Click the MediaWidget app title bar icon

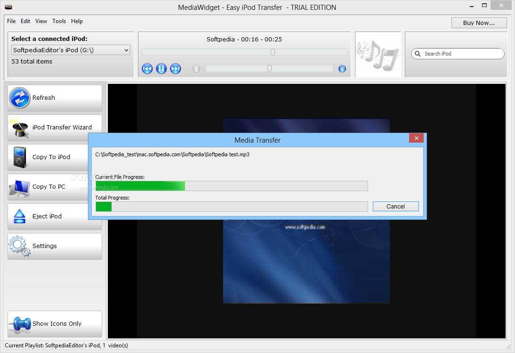[x=8, y=7]
